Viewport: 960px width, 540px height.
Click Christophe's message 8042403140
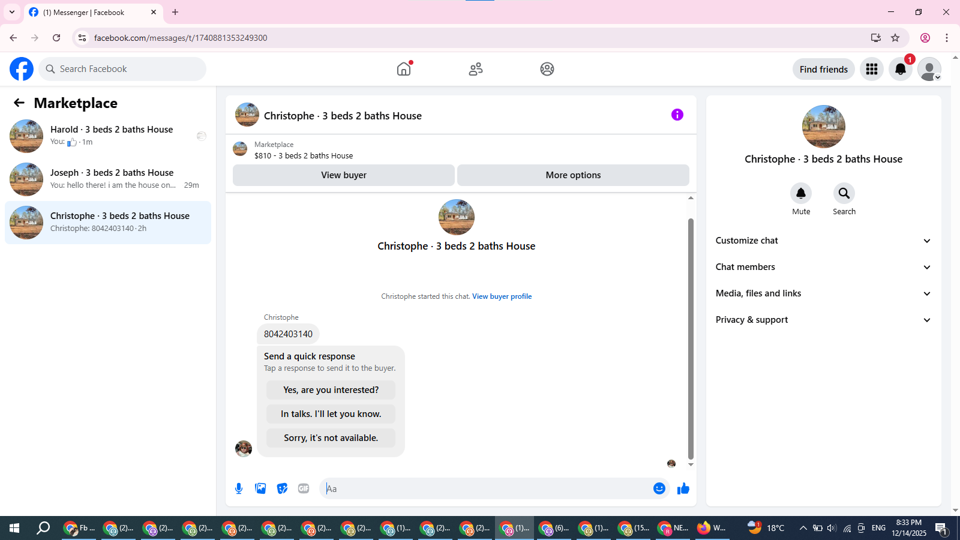click(x=288, y=334)
